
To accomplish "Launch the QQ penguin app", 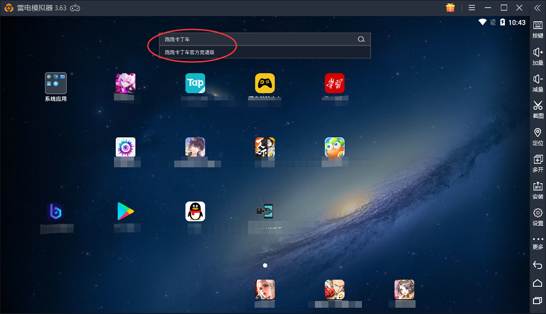I will (x=195, y=211).
